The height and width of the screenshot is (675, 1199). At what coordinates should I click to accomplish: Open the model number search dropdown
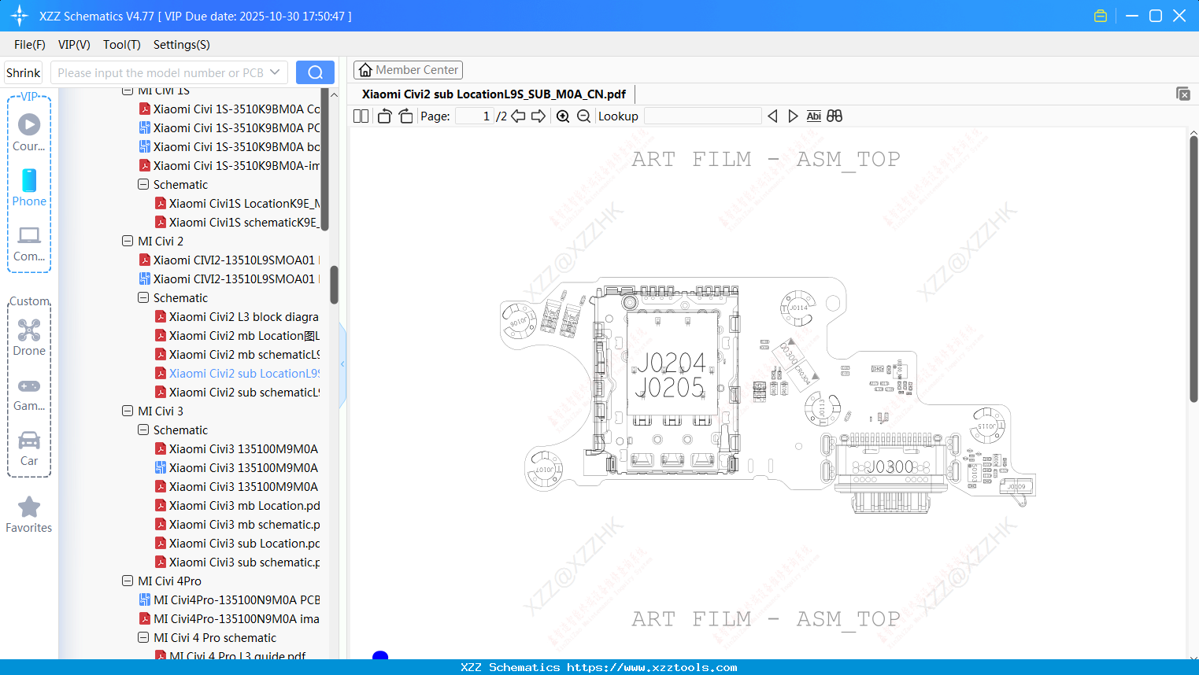276,71
